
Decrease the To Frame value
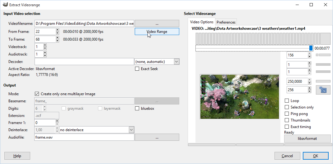pyautogui.click(x=58, y=41)
